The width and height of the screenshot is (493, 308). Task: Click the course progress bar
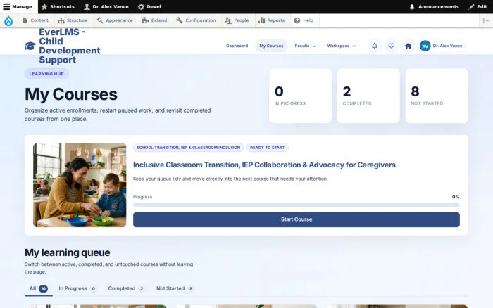click(x=297, y=205)
